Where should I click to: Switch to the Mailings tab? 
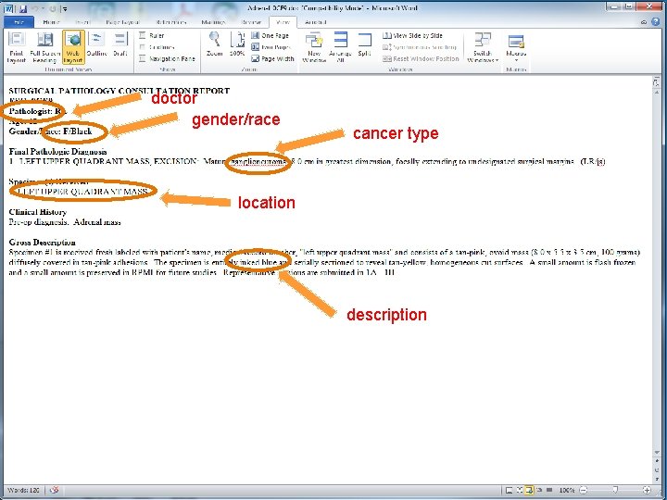point(213,22)
